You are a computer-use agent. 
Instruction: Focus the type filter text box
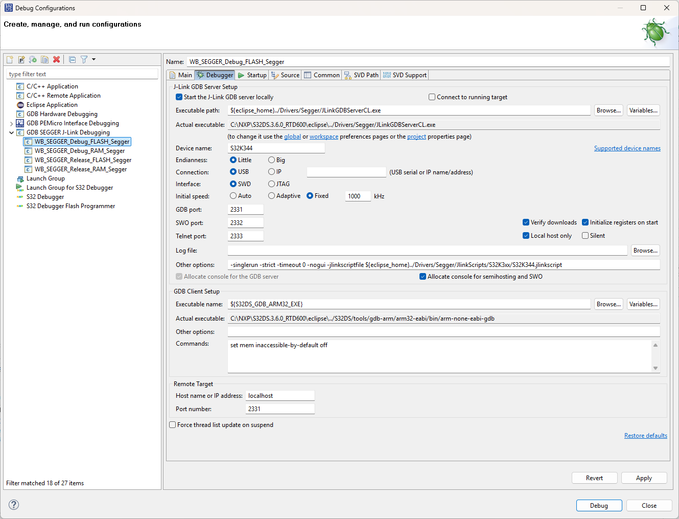point(82,74)
